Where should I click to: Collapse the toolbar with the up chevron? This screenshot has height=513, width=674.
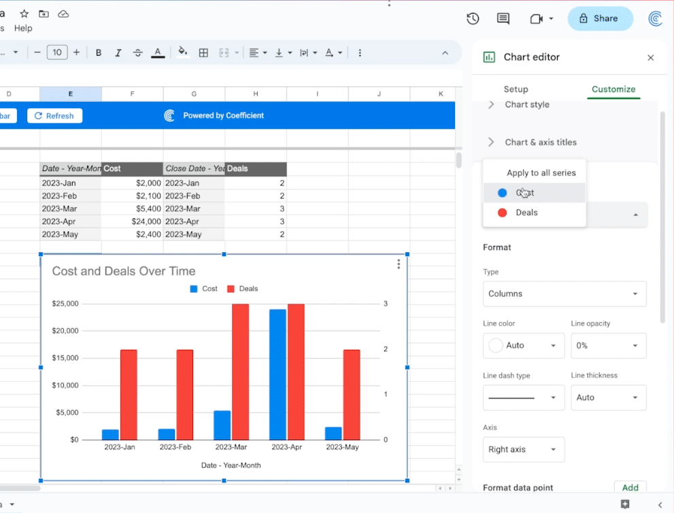(x=445, y=53)
